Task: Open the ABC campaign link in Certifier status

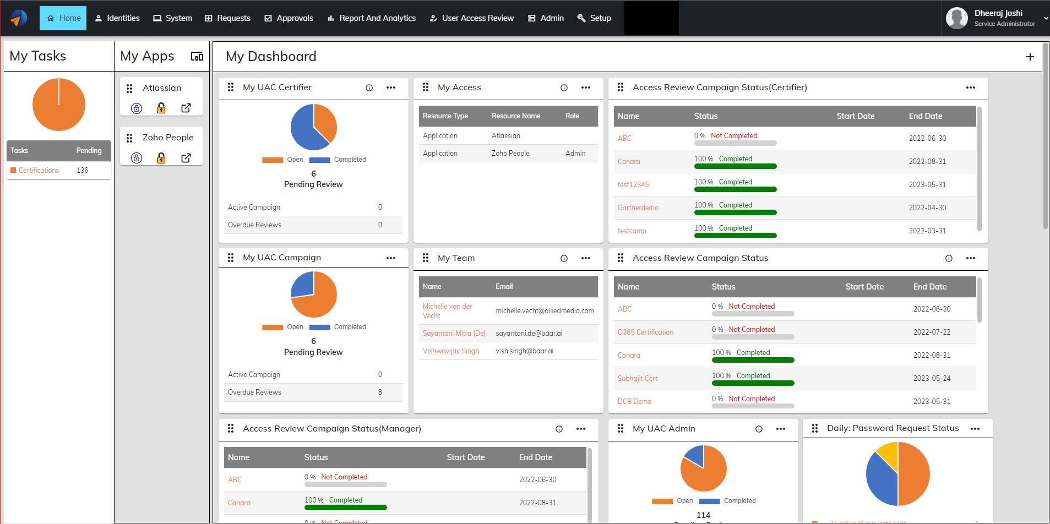Action: pyautogui.click(x=625, y=139)
